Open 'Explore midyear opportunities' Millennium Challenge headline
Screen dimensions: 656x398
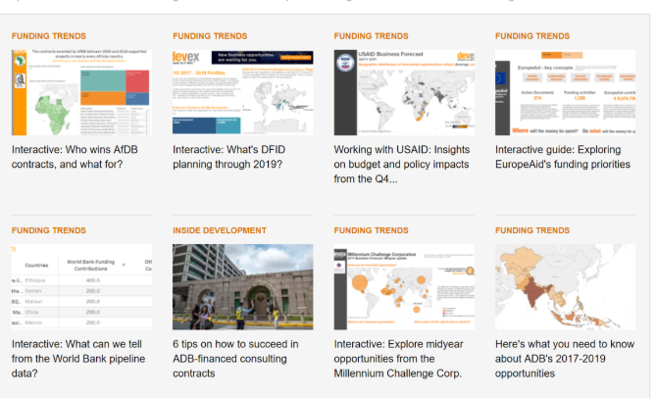click(x=399, y=359)
